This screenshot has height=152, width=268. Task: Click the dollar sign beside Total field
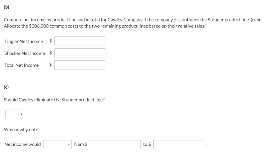51,65
